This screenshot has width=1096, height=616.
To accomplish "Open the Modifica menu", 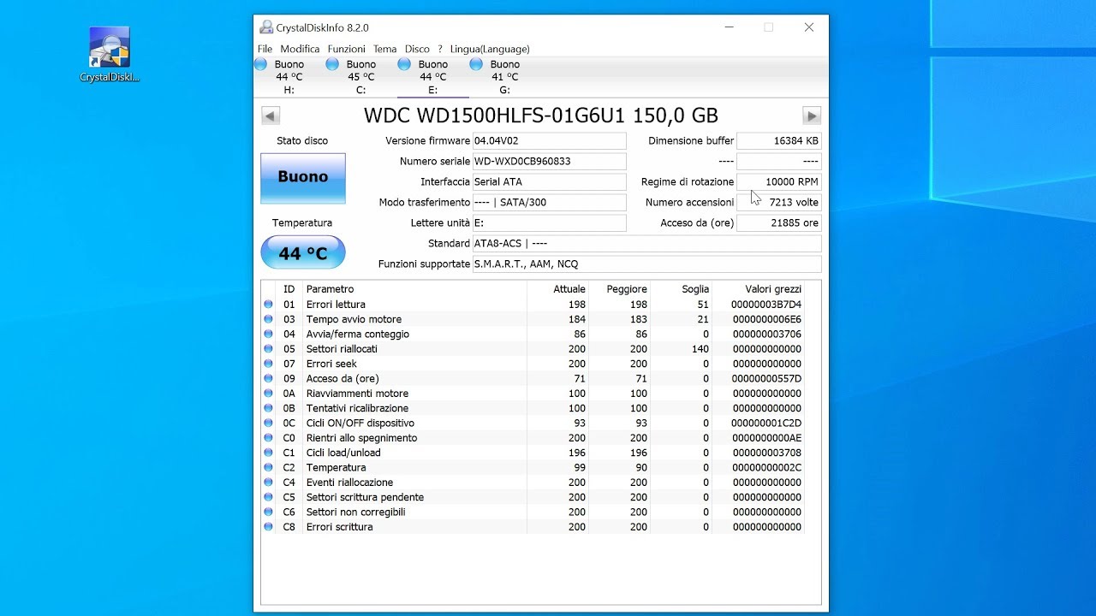I will [x=300, y=49].
